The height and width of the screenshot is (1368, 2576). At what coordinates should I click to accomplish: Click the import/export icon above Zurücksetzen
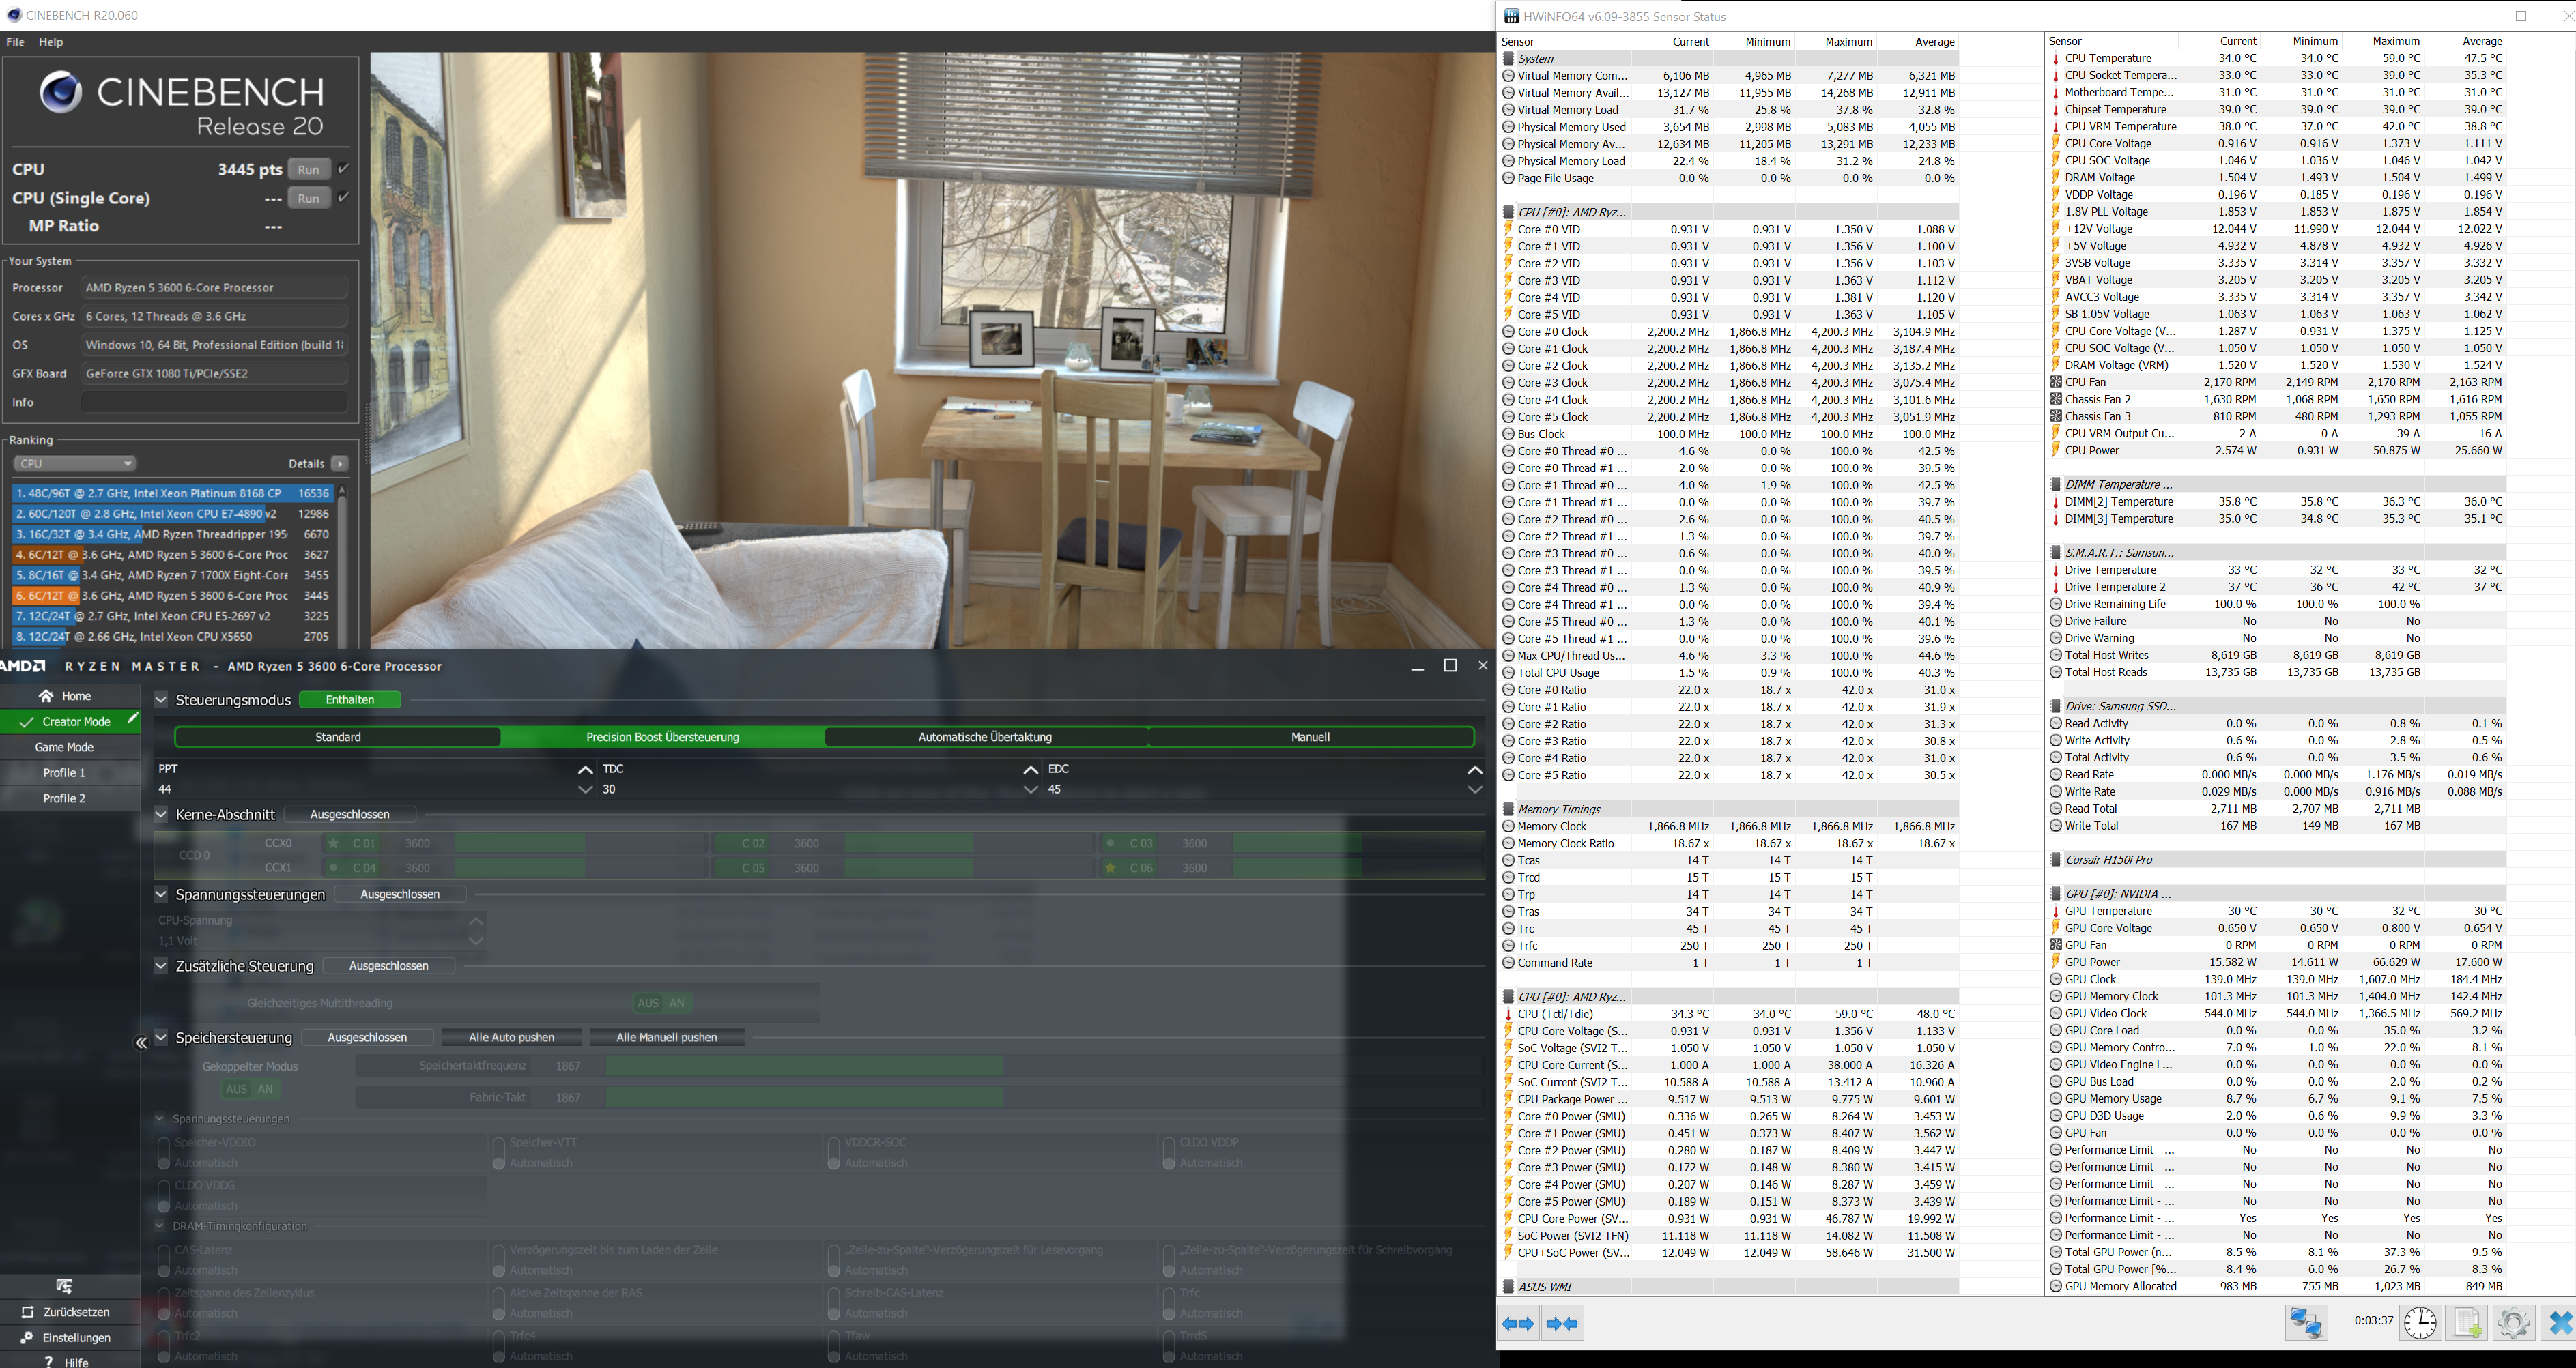coord(64,1285)
